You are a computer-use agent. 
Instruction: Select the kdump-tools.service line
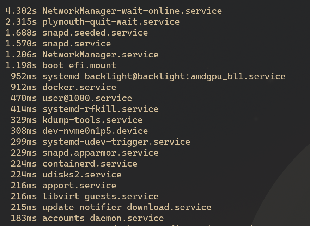[92, 120]
